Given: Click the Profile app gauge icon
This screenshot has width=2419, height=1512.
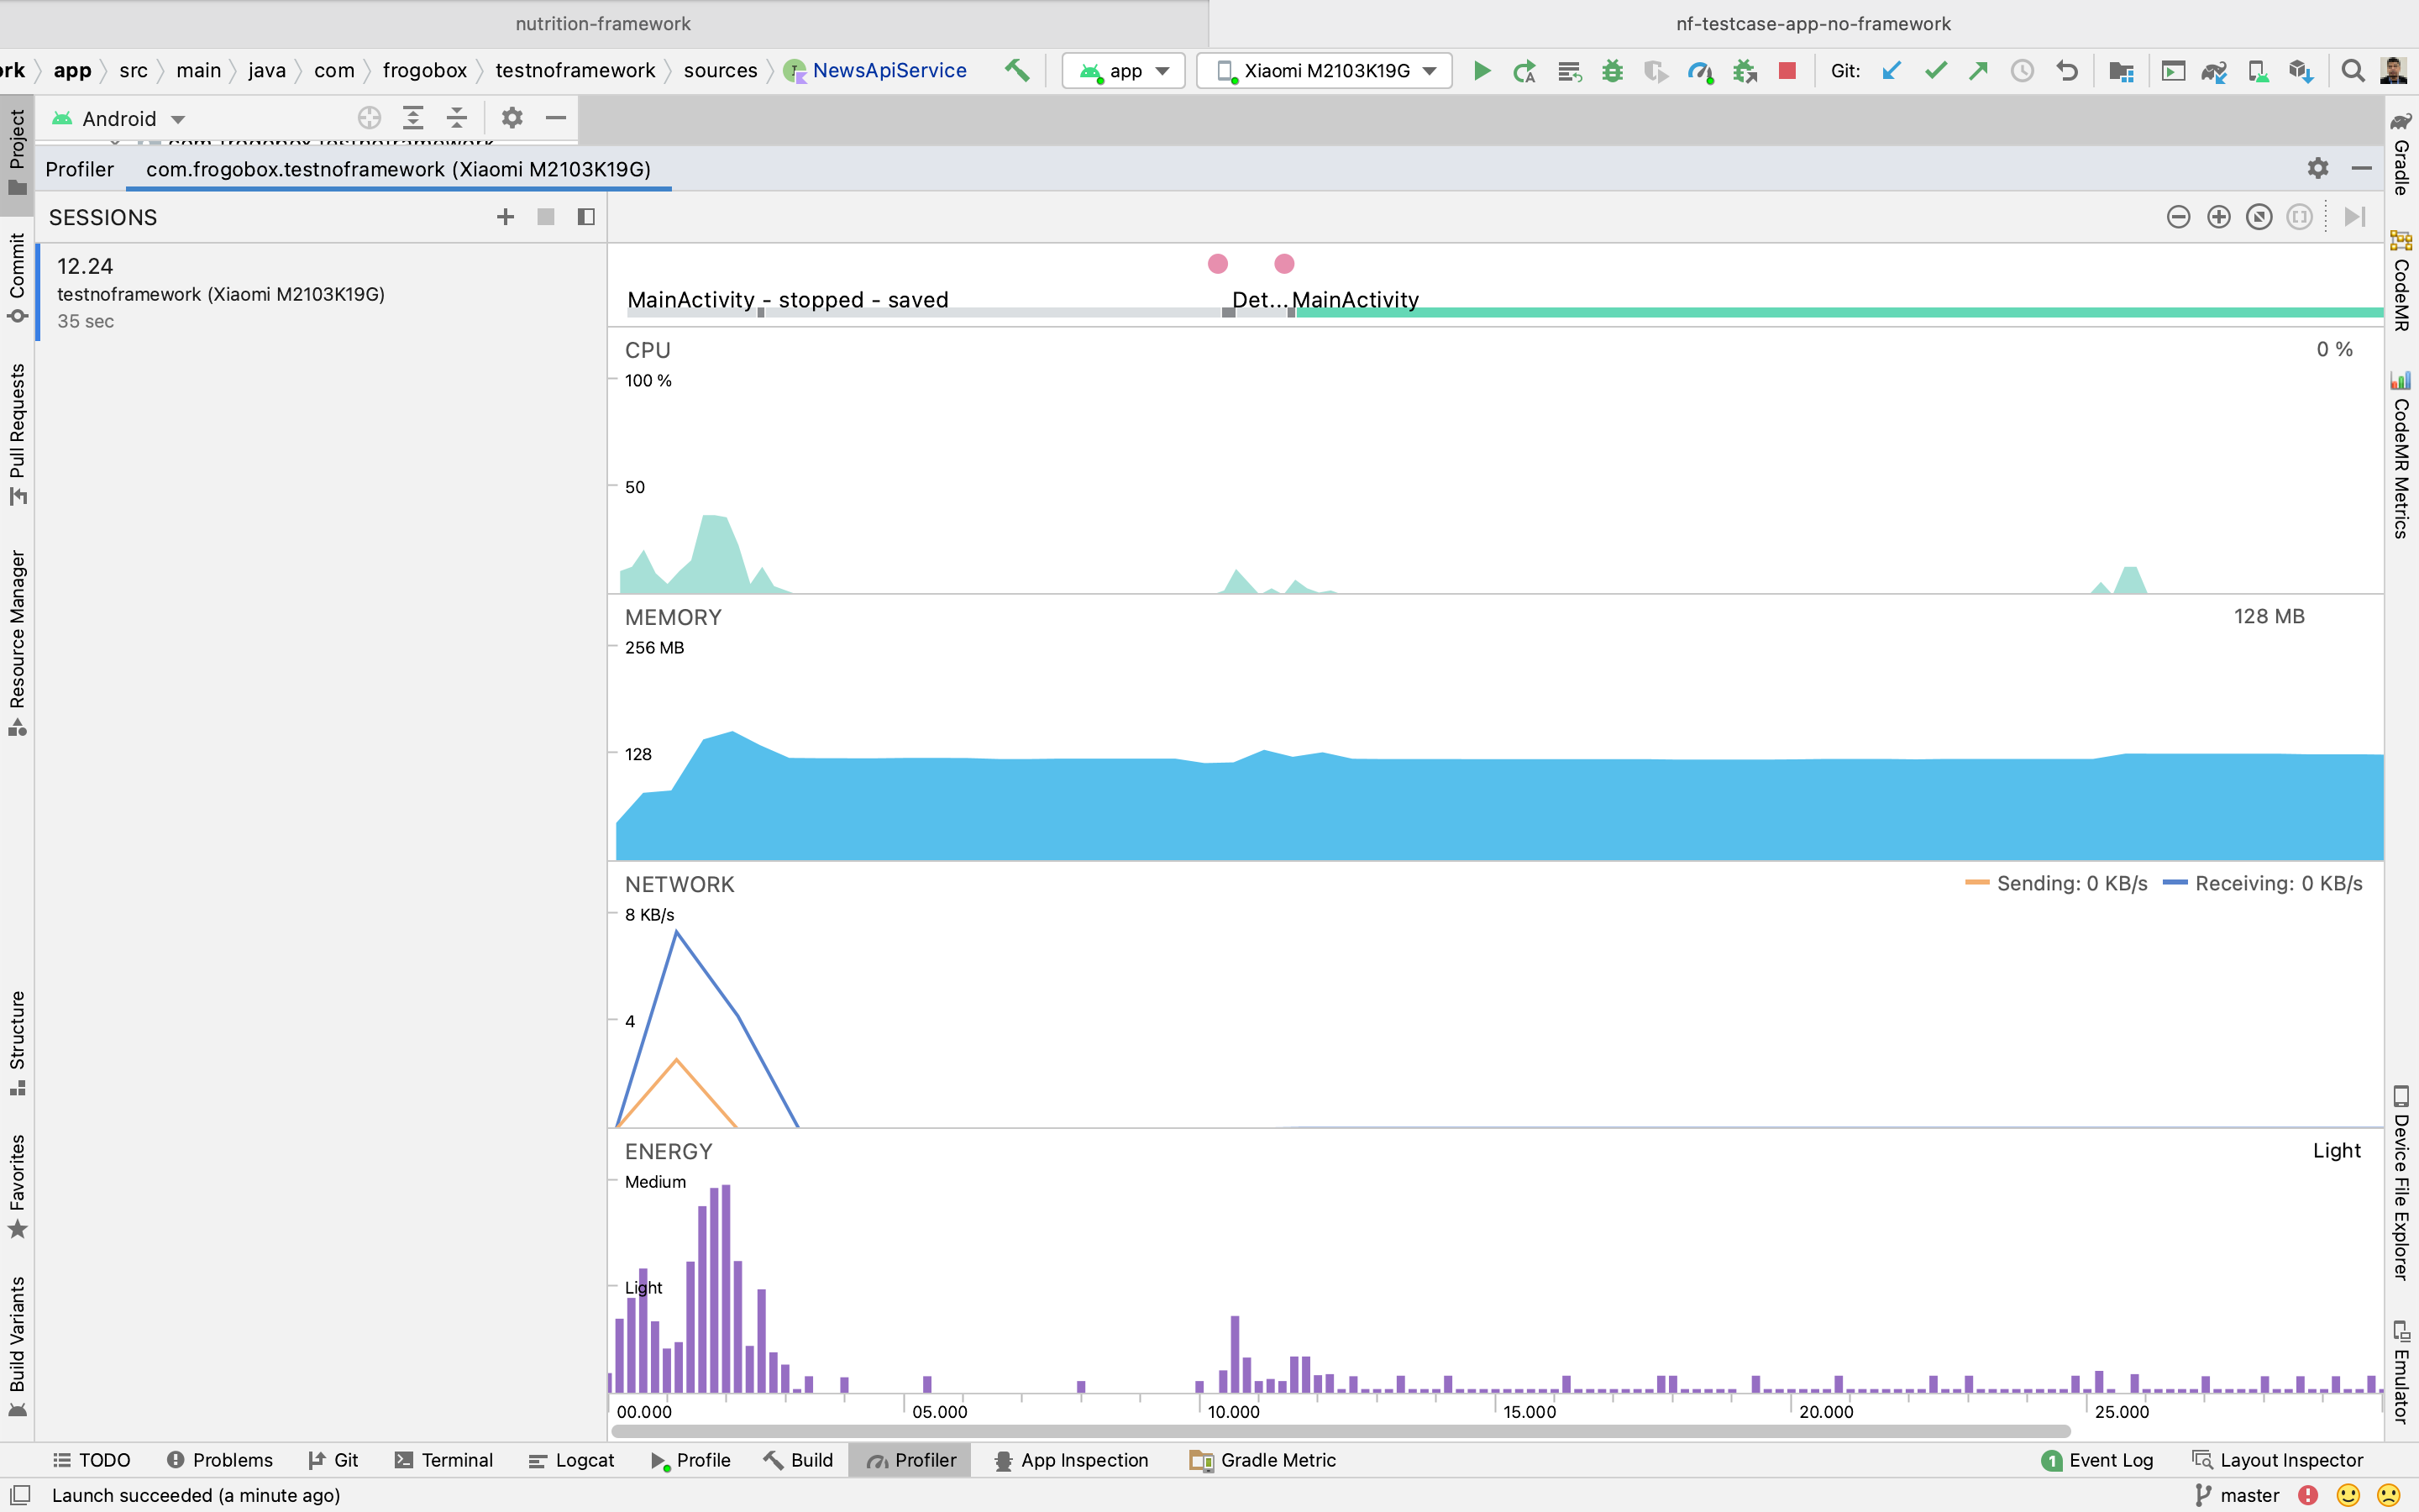Looking at the screenshot, I should point(1699,71).
